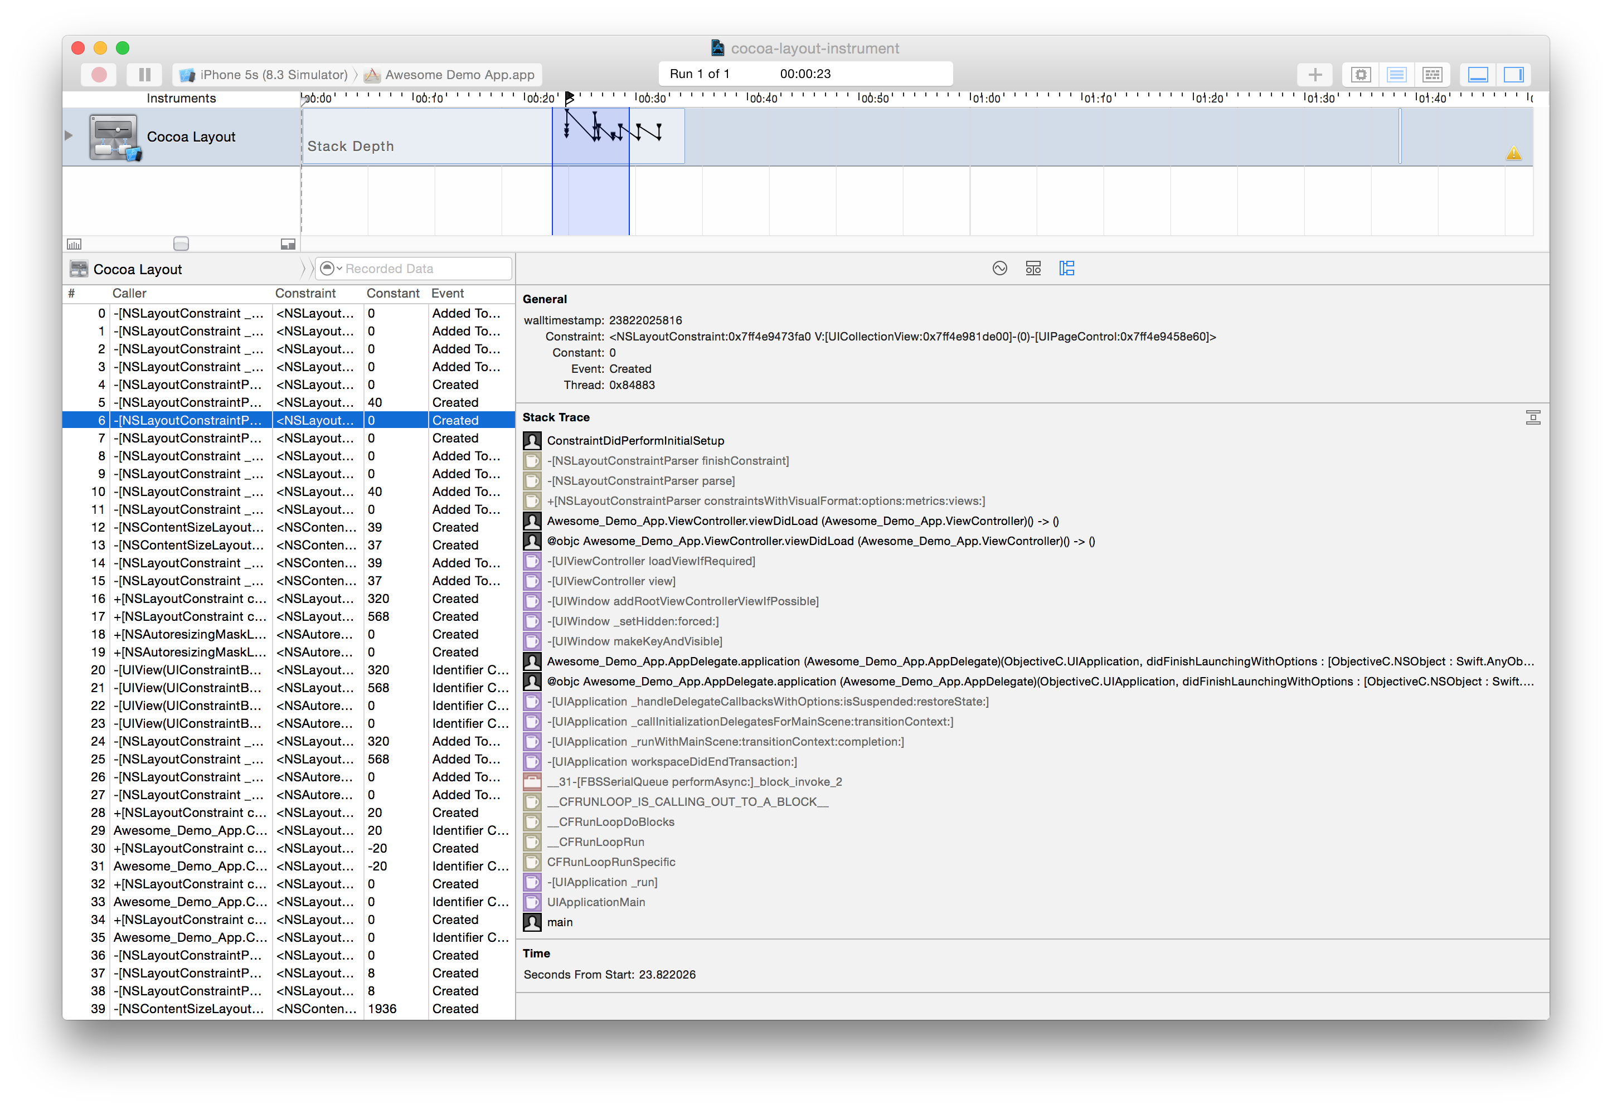Show Record Settings inspector tab

pyautogui.click(x=999, y=268)
